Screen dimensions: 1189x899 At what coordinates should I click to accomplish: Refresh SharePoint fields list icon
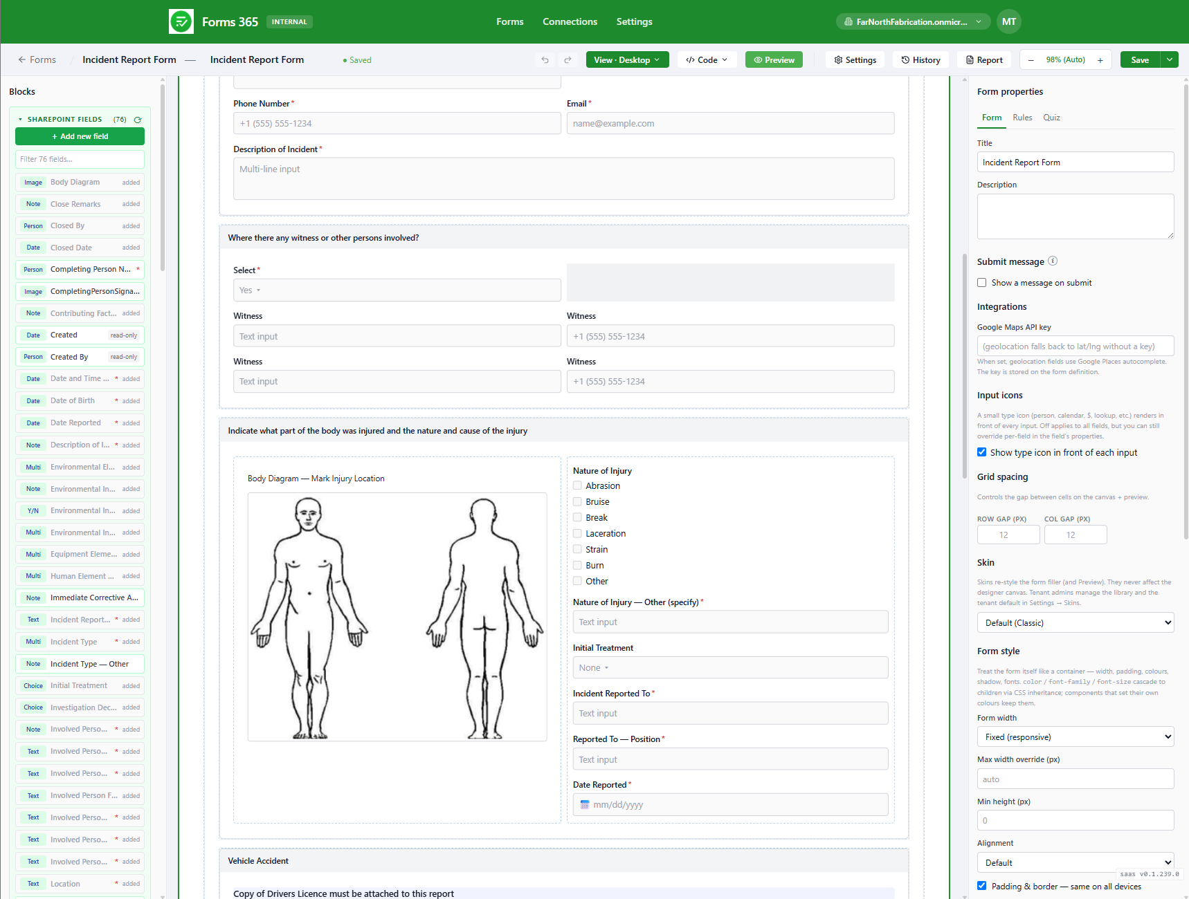(138, 120)
